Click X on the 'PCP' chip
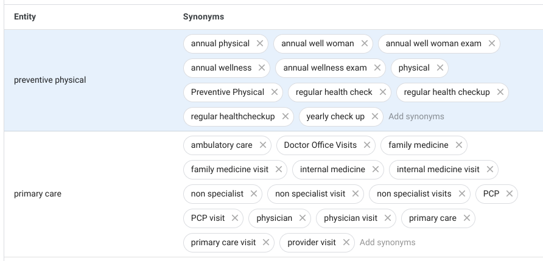Viewport: 543px width, 261px height. pyautogui.click(x=510, y=194)
